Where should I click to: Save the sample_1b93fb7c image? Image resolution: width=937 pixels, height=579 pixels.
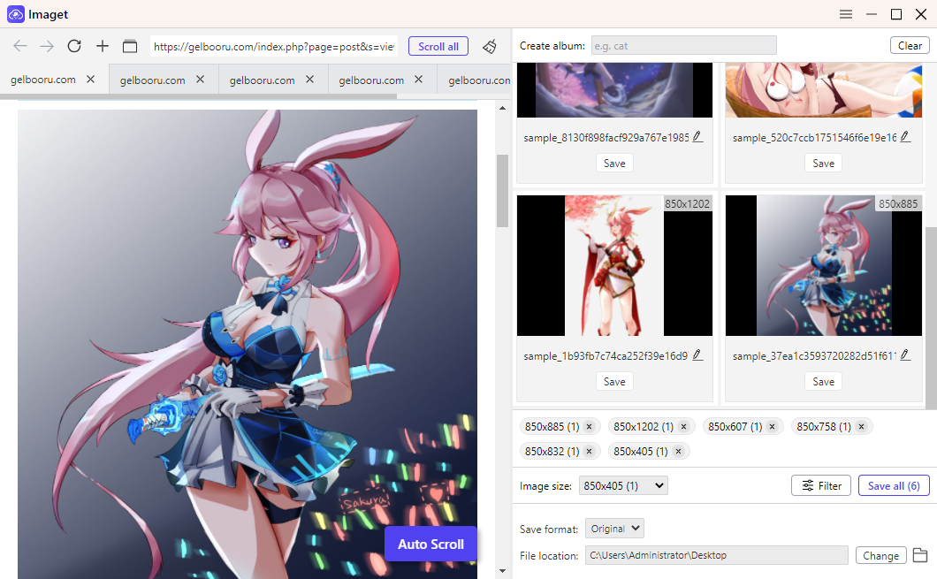(x=614, y=381)
